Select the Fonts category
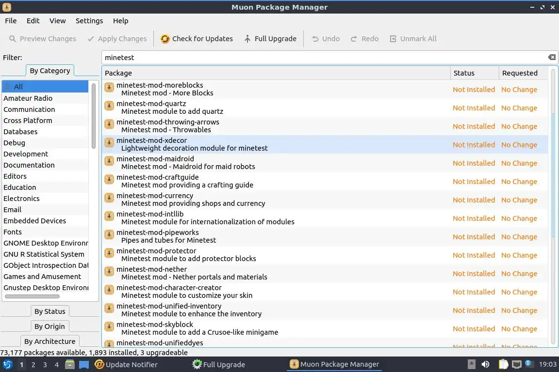The height and width of the screenshot is (372, 559). pyautogui.click(x=45, y=232)
